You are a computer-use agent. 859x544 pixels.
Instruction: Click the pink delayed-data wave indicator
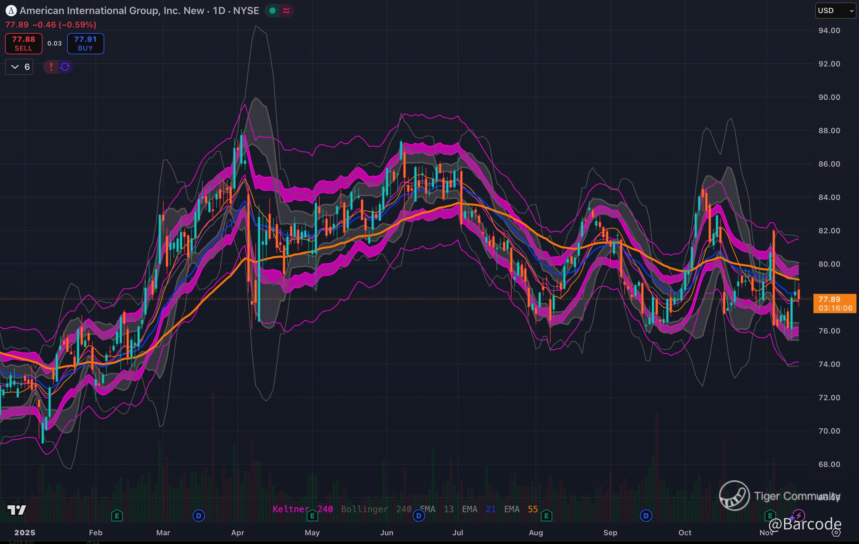[286, 11]
